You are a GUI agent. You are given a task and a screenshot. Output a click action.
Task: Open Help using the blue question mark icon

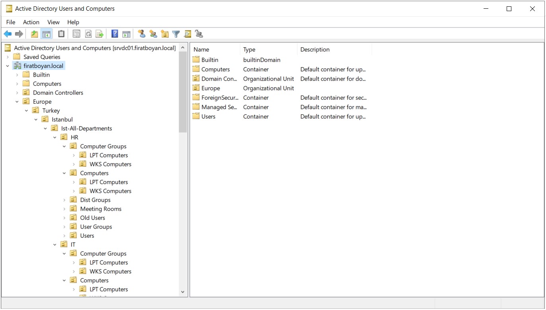[x=115, y=34]
